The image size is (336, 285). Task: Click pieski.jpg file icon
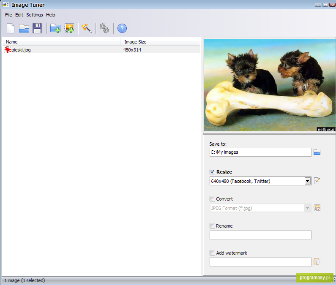pyautogui.click(x=8, y=50)
